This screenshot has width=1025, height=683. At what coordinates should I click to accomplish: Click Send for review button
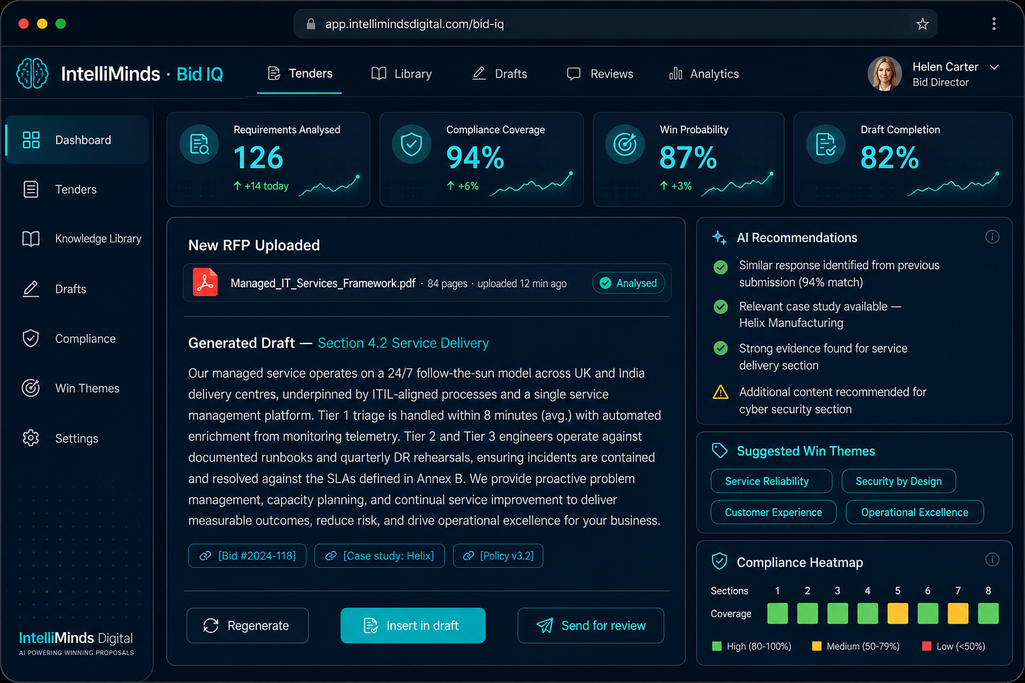591,626
